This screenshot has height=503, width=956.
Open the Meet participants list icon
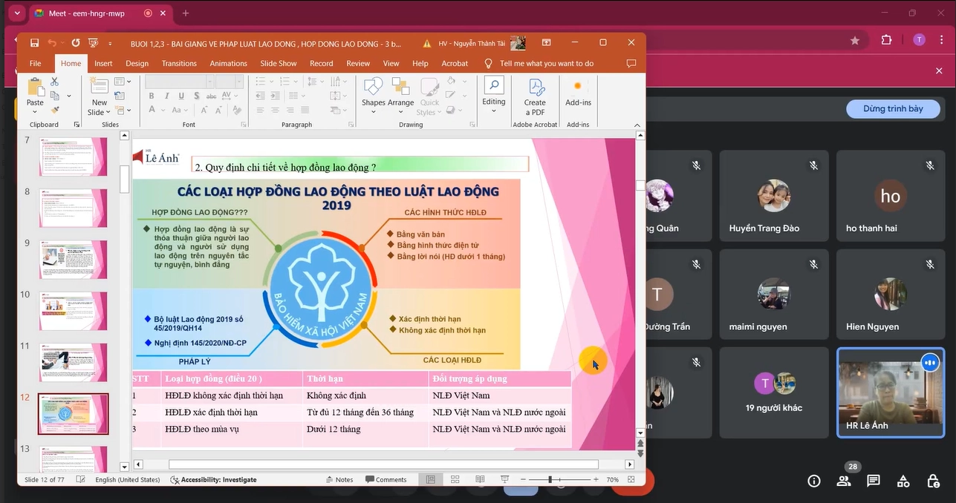point(844,481)
